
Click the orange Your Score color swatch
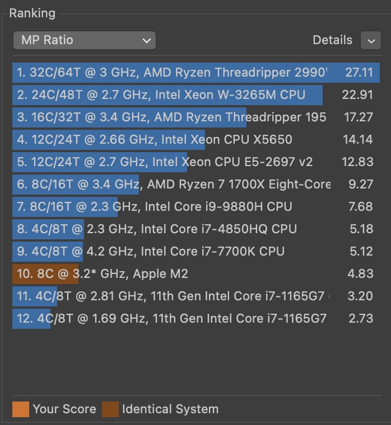click(x=20, y=409)
